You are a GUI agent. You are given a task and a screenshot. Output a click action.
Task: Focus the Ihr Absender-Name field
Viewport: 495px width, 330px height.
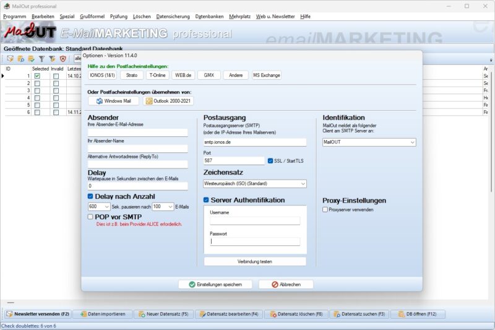(x=137, y=149)
